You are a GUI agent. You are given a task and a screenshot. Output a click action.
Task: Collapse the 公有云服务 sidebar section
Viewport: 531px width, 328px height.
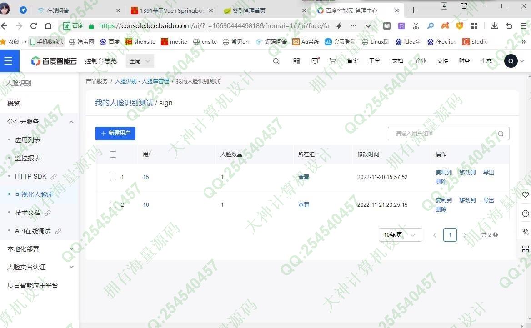(71, 122)
